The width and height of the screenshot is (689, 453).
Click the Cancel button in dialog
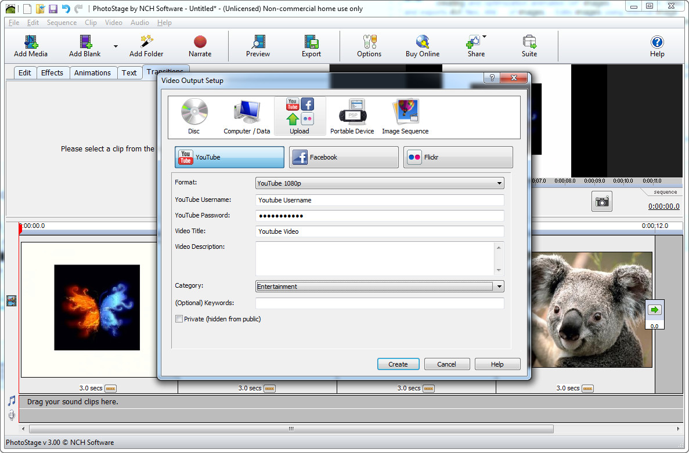(x=446, y=364)
